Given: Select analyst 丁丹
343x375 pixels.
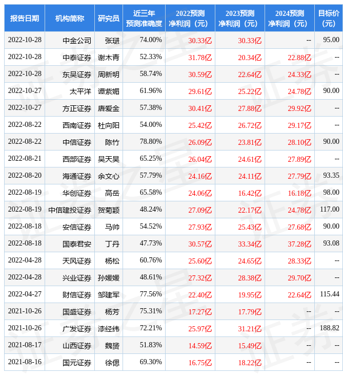Looking at the screenshot, I should click(x=112, y=244).
